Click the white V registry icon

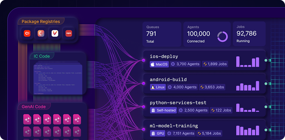coord(55,33)
